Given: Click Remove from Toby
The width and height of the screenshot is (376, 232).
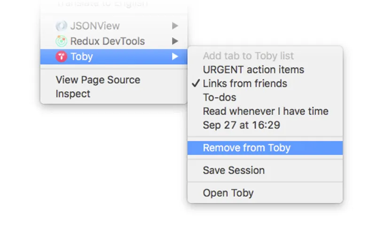Looking at the screenshot, I should pyautogui.click(x=247, y=148).
